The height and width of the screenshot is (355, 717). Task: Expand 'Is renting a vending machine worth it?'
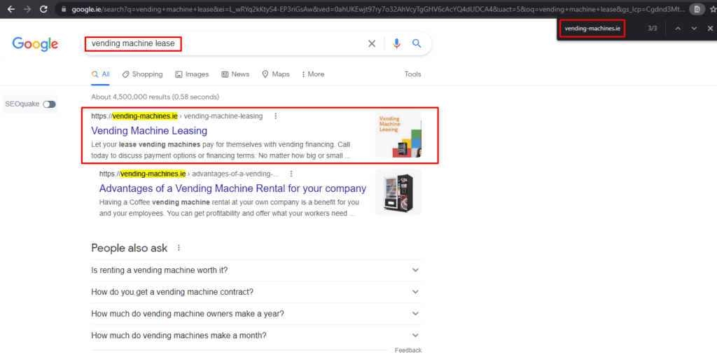click(x=256, y=270)
